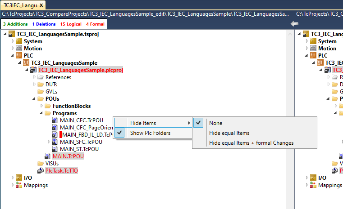This screenshot has width=343, height=209.
Task: Click the PLC node icon in left tree
Action: (x=19, y=56)
